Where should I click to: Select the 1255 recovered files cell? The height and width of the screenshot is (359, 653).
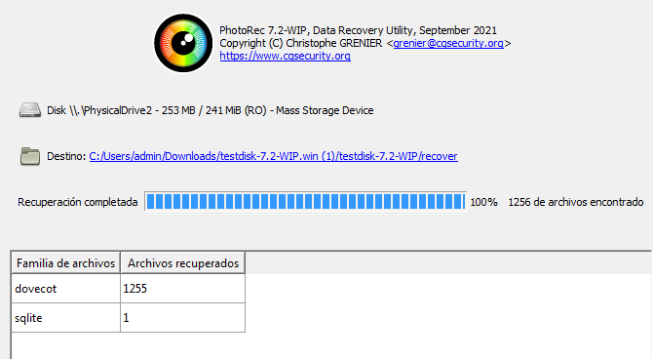pyautogui.click(x=183, y=289)
